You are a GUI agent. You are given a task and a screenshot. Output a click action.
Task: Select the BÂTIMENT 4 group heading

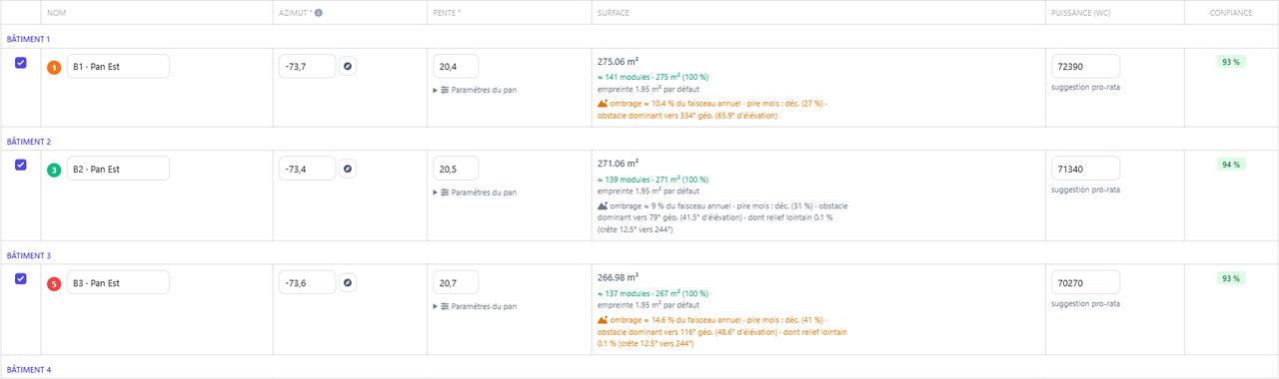(28, 369)
